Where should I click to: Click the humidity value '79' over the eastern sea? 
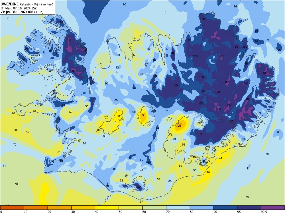(267, 154)
